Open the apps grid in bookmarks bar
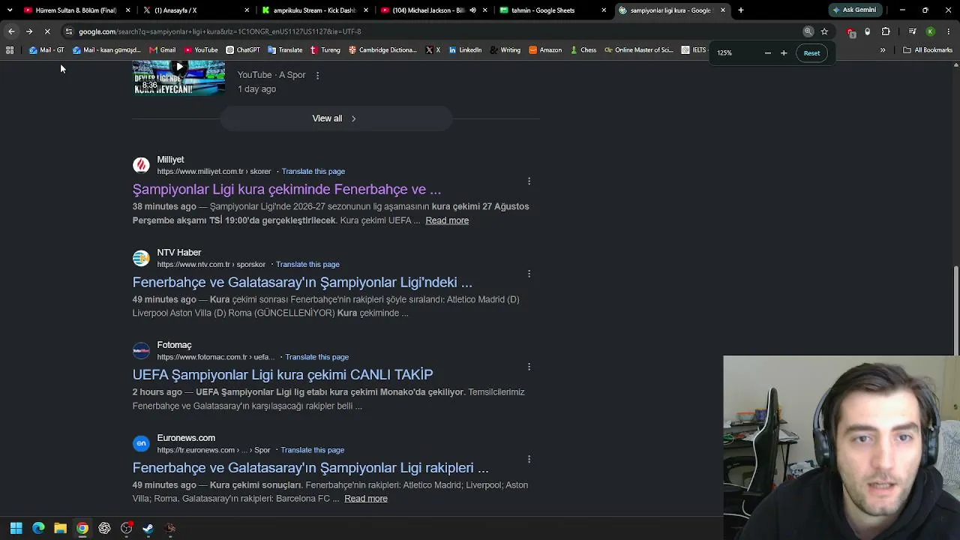This screenshot has width=960, height=540. click(10, 50)
